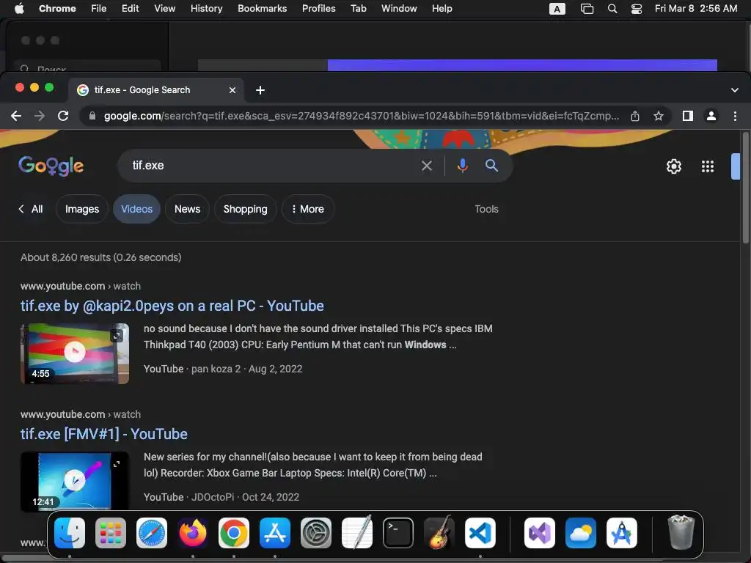751x563 pixels.
Task: View site info via the lock icon
Action: [92, 116]
